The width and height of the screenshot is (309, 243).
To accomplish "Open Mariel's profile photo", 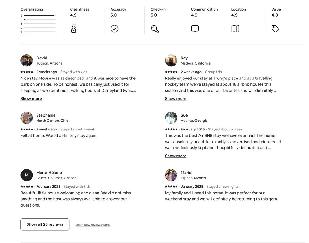I will (x=171, y=175).
